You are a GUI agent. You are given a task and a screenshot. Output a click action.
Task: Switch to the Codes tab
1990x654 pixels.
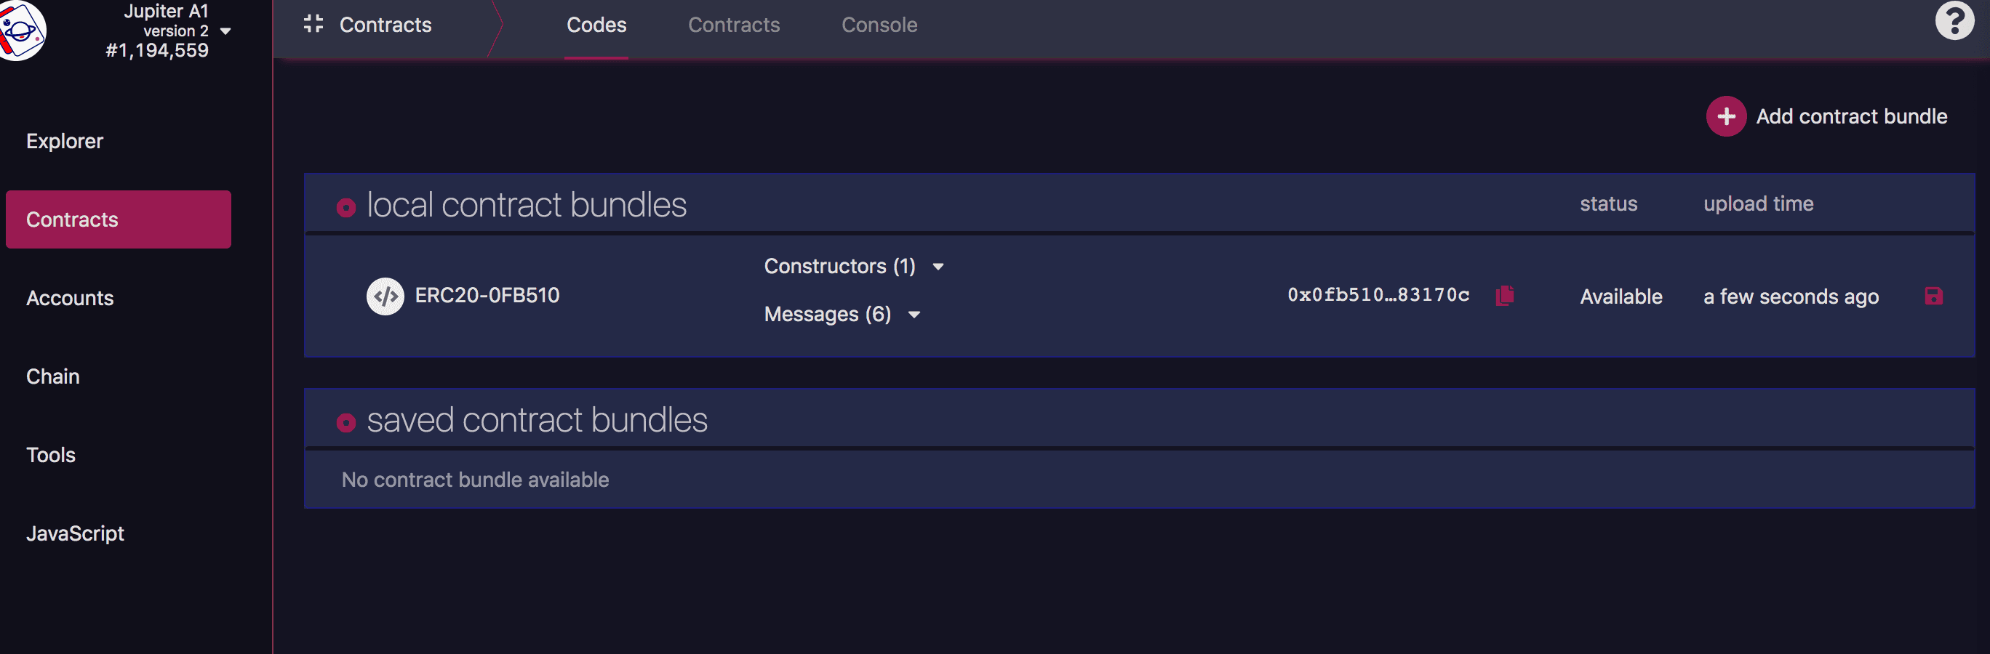point(596,25)
